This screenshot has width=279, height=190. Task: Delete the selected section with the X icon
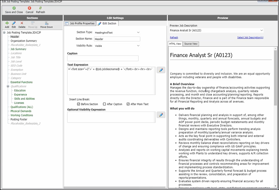pyautogui.click(x=22, y=23)
